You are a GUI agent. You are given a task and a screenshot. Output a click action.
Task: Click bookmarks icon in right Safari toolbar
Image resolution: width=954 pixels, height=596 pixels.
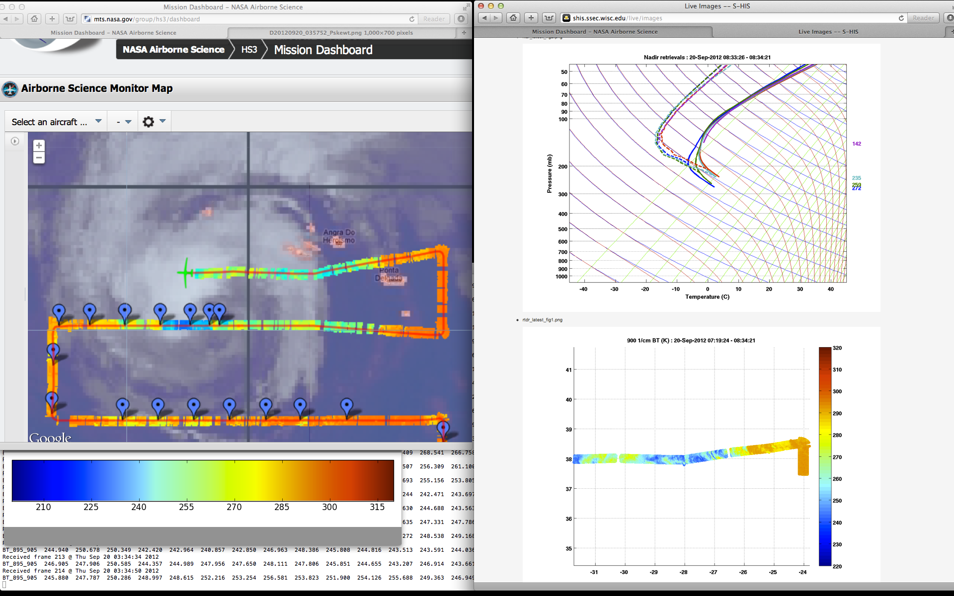(x=549, y=18)
